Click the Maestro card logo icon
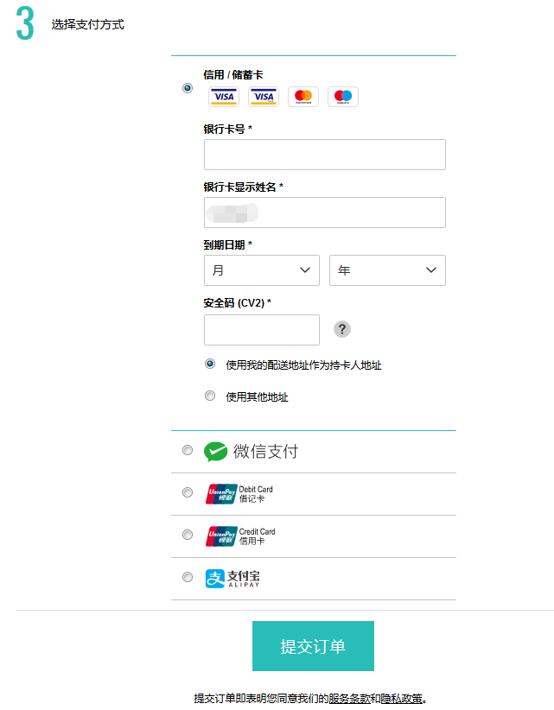 (343, 97)
